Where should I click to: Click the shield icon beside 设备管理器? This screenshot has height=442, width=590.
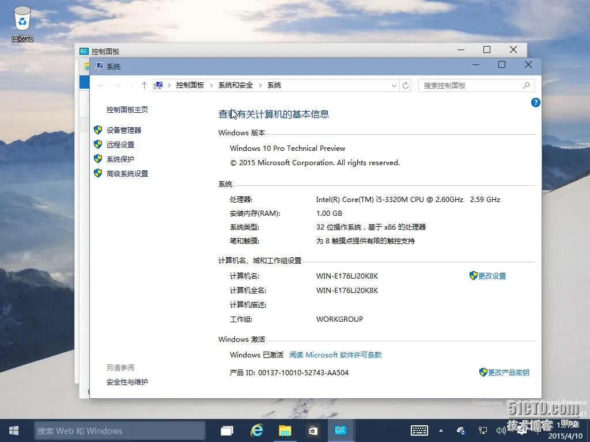pyautogui.click(x=98, y=130)
